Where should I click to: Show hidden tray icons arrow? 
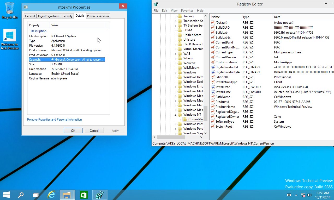(x=296, y=195)
